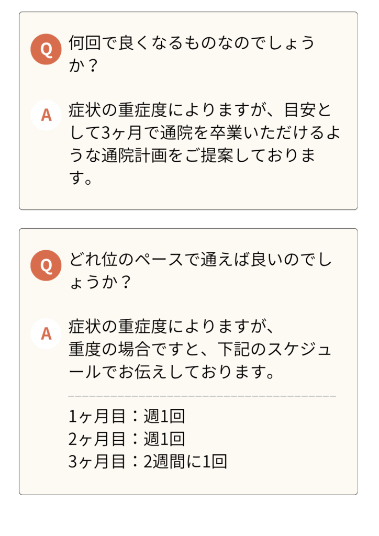Click the blank gap between the two FAQ cards
Image resolution: width=379 pixels, height=536 pixels.
[x=188, y=219]
